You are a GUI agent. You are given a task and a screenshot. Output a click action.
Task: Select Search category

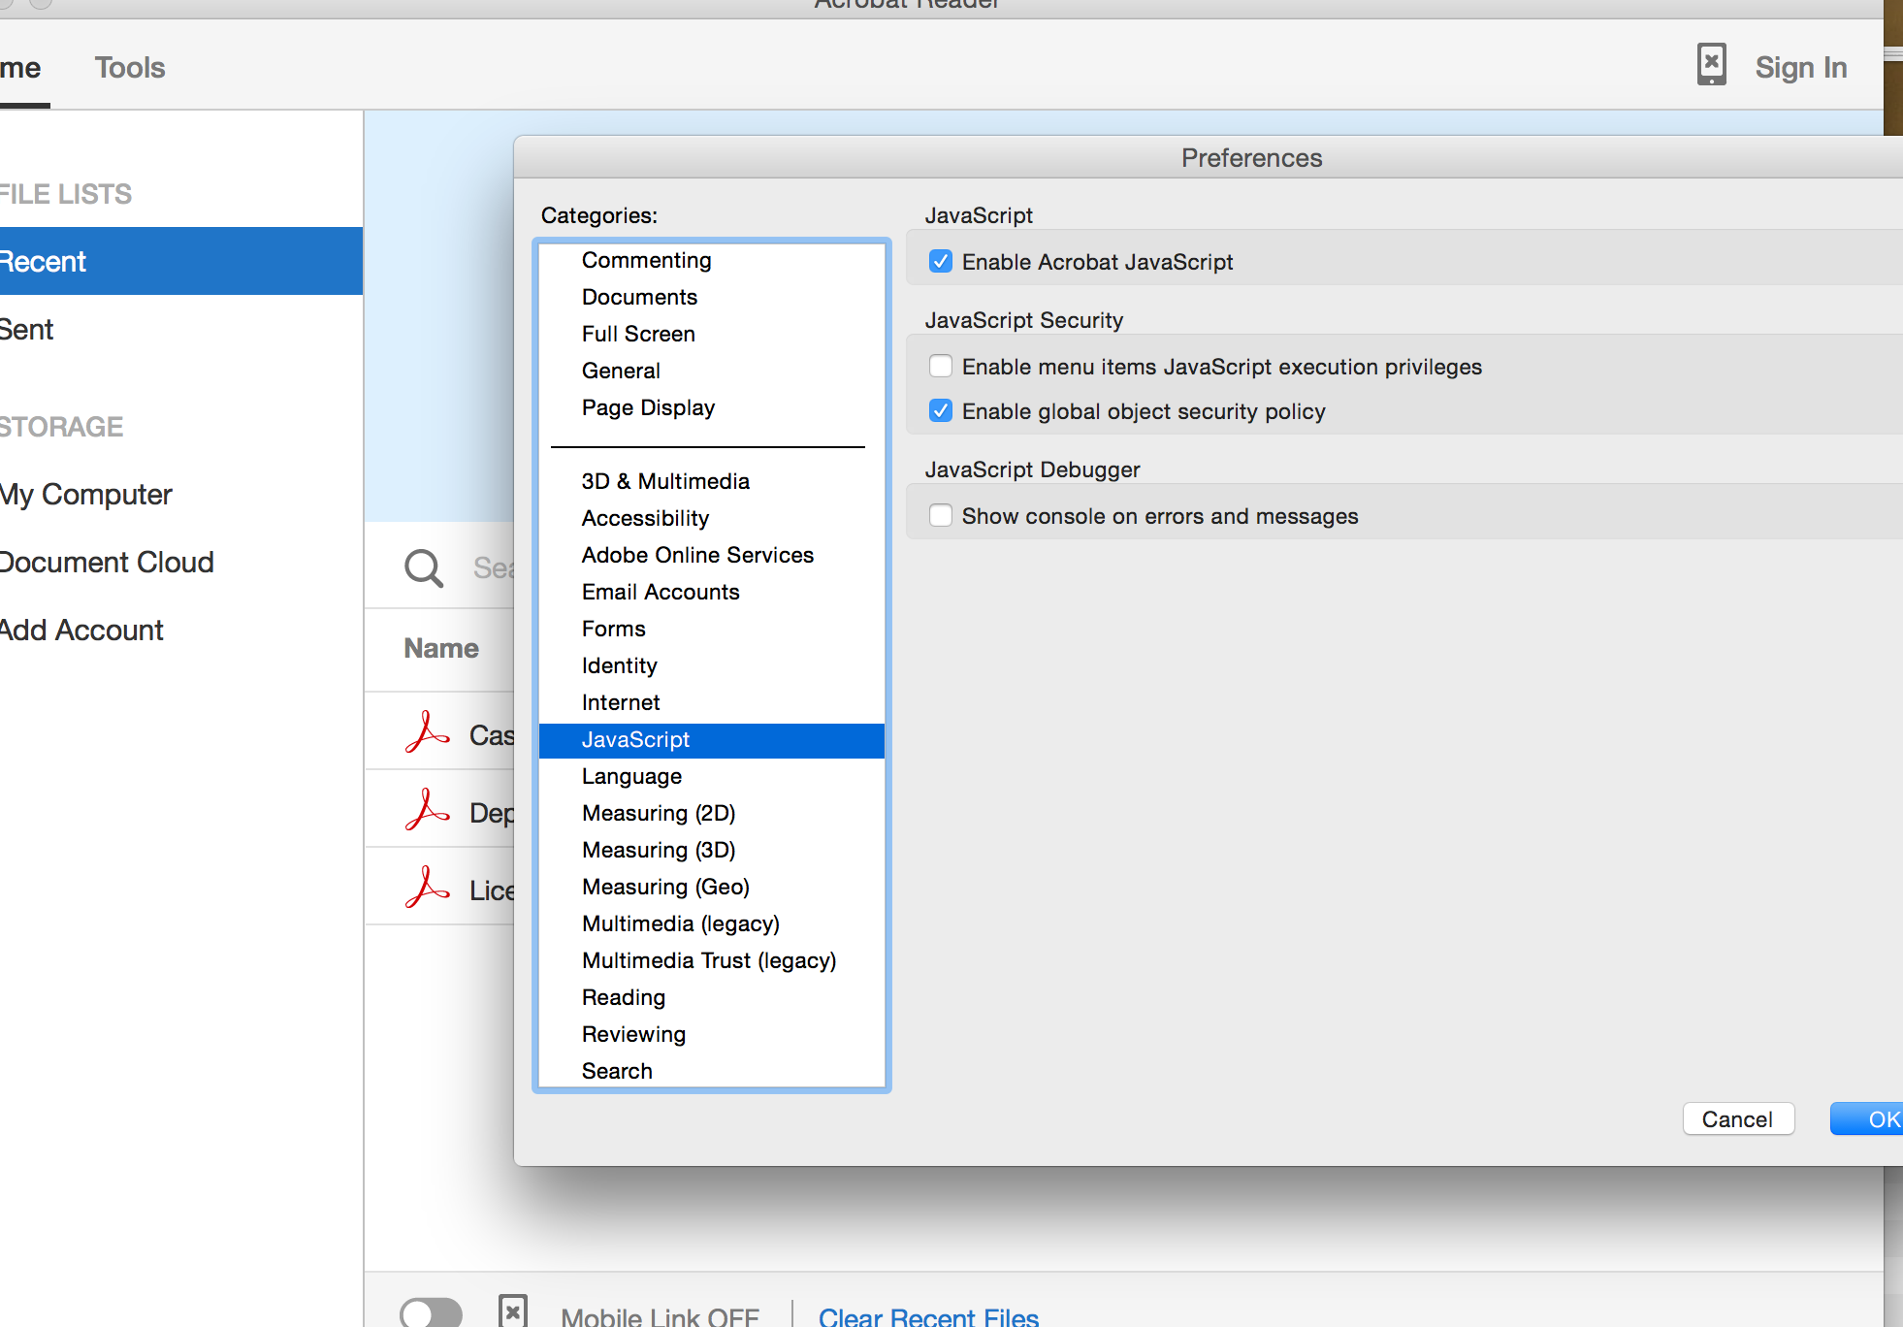712,1070
